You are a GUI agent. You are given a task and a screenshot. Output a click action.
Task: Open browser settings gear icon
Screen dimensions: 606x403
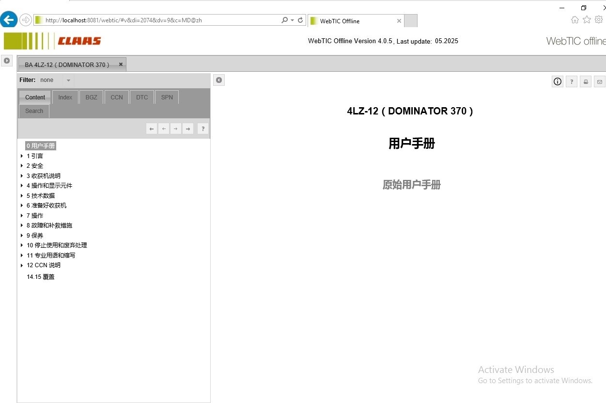tap(599, 19)
